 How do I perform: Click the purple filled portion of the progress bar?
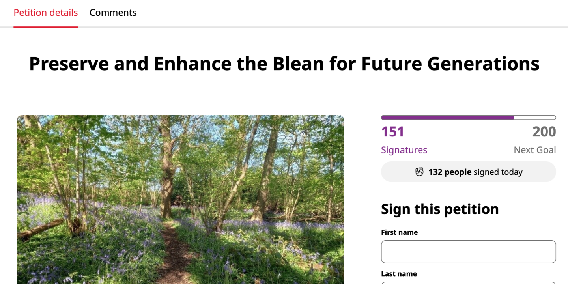pos(446,117)
